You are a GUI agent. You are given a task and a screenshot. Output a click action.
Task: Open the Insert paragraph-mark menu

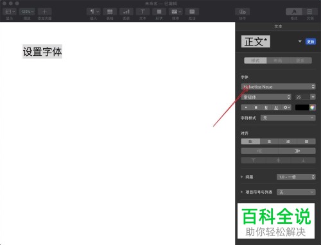(94, 12)
